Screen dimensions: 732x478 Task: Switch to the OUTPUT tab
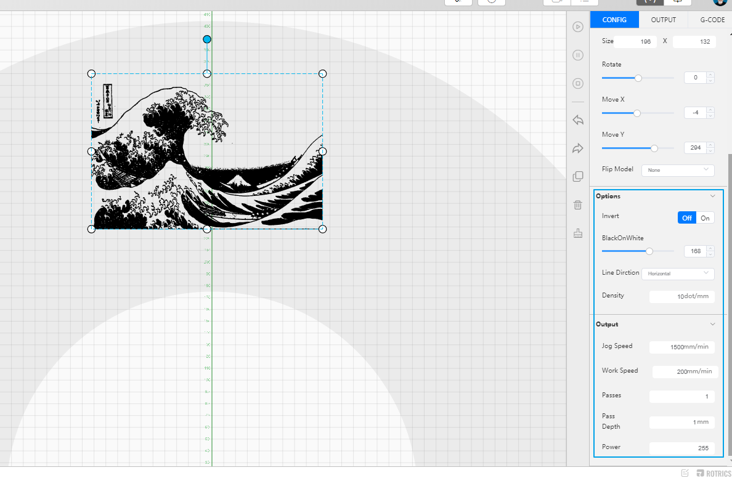(664, 20)
